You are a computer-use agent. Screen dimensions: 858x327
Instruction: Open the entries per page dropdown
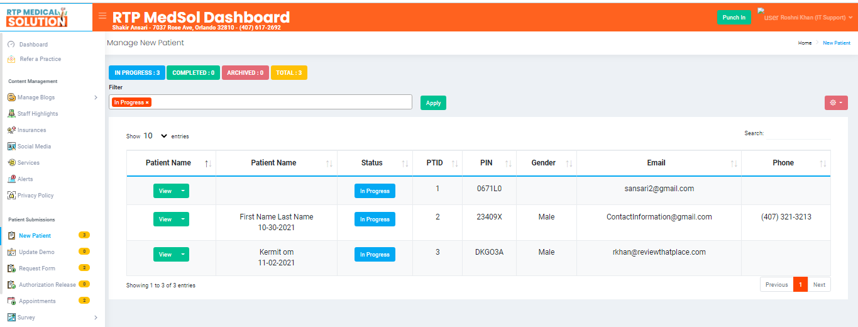click(156, 136)
